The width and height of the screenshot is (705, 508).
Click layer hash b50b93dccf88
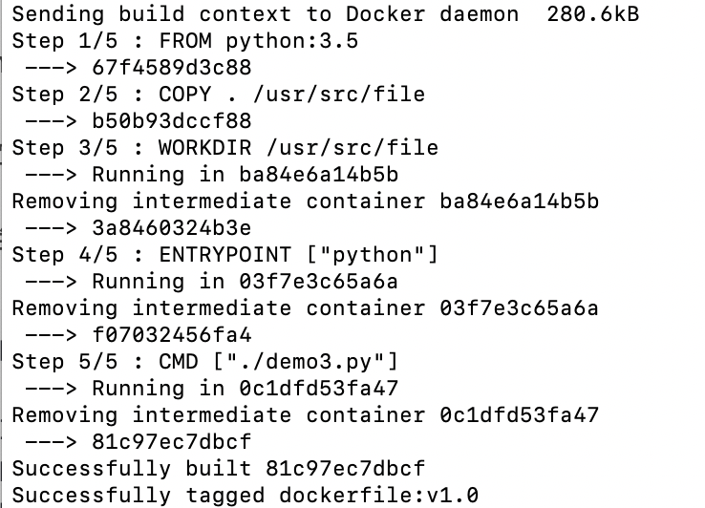click(172, 121)
